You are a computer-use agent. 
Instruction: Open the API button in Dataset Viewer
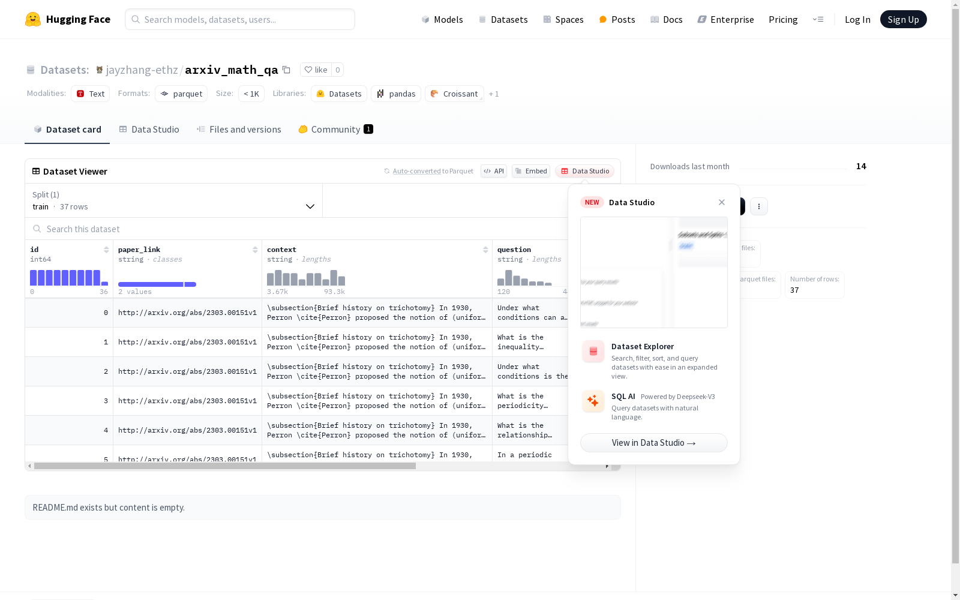tap(494, 171)
